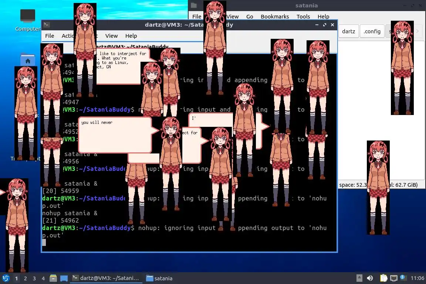
Task: Open File menu in satania file manager
Action: tap(197, 16)
